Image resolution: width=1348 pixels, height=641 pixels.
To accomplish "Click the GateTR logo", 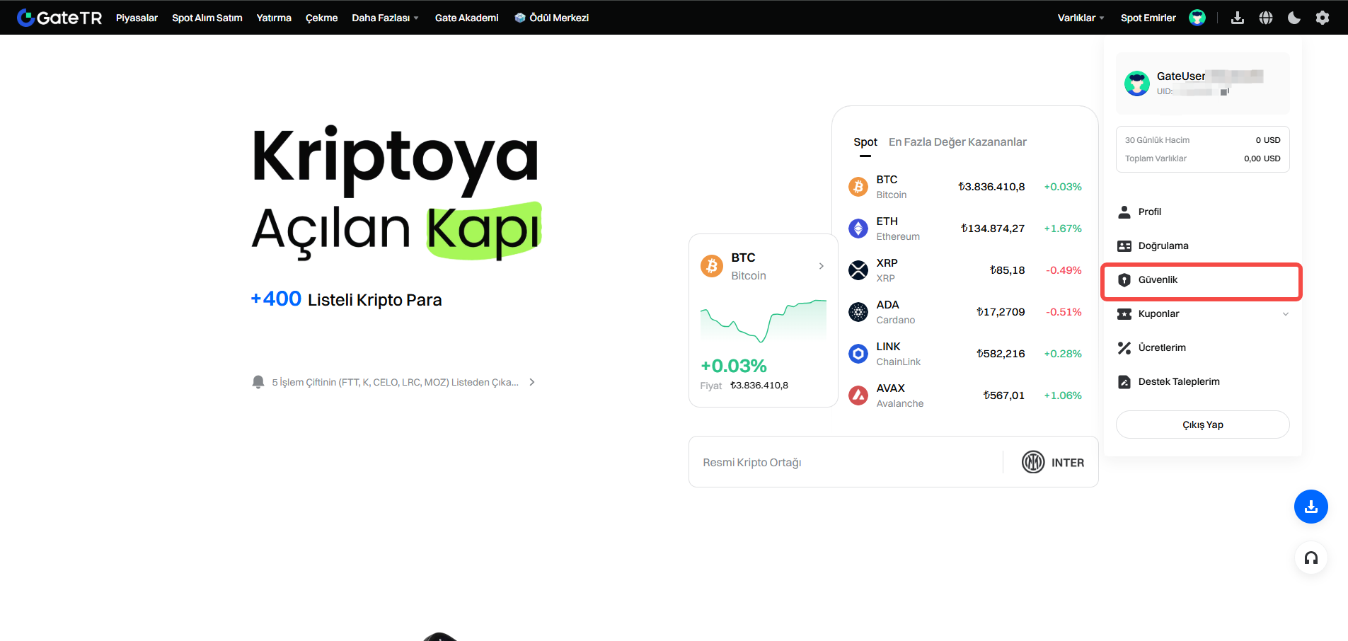I will [x=59, y=18].
